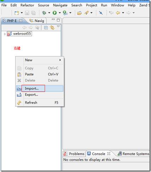Expand the webroot55 project tree node
151x172 pixels.
tap(5, 34)
